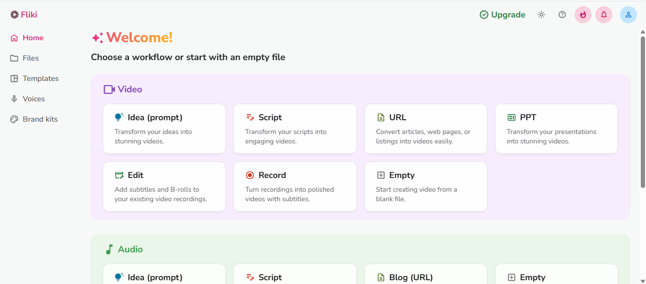Navigate to Templates

click(40, 78)
